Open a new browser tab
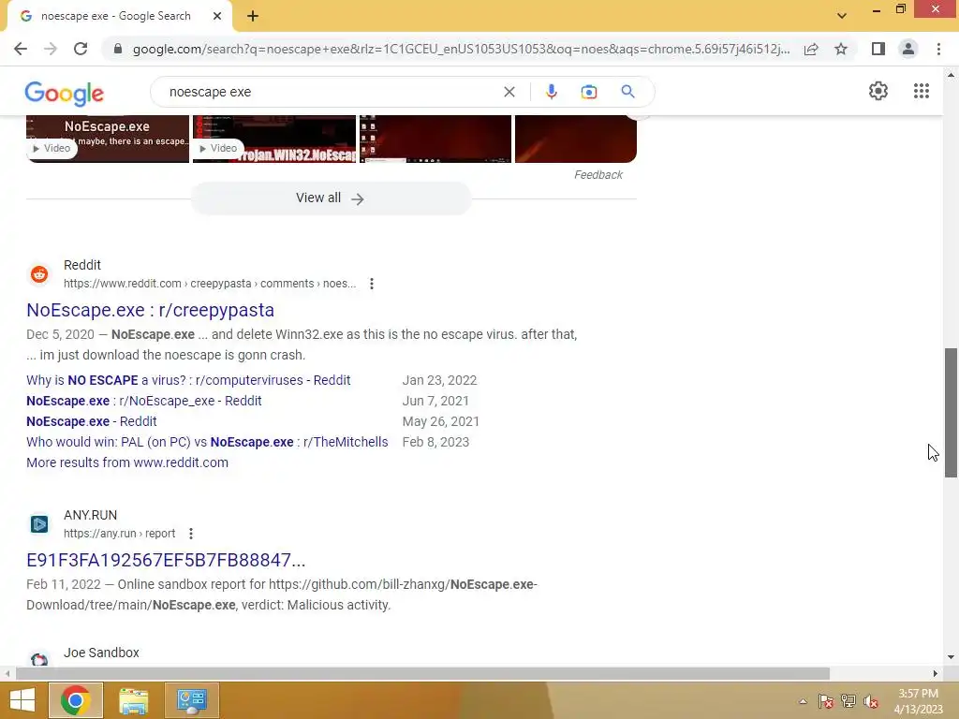 [x=253, y=16]
